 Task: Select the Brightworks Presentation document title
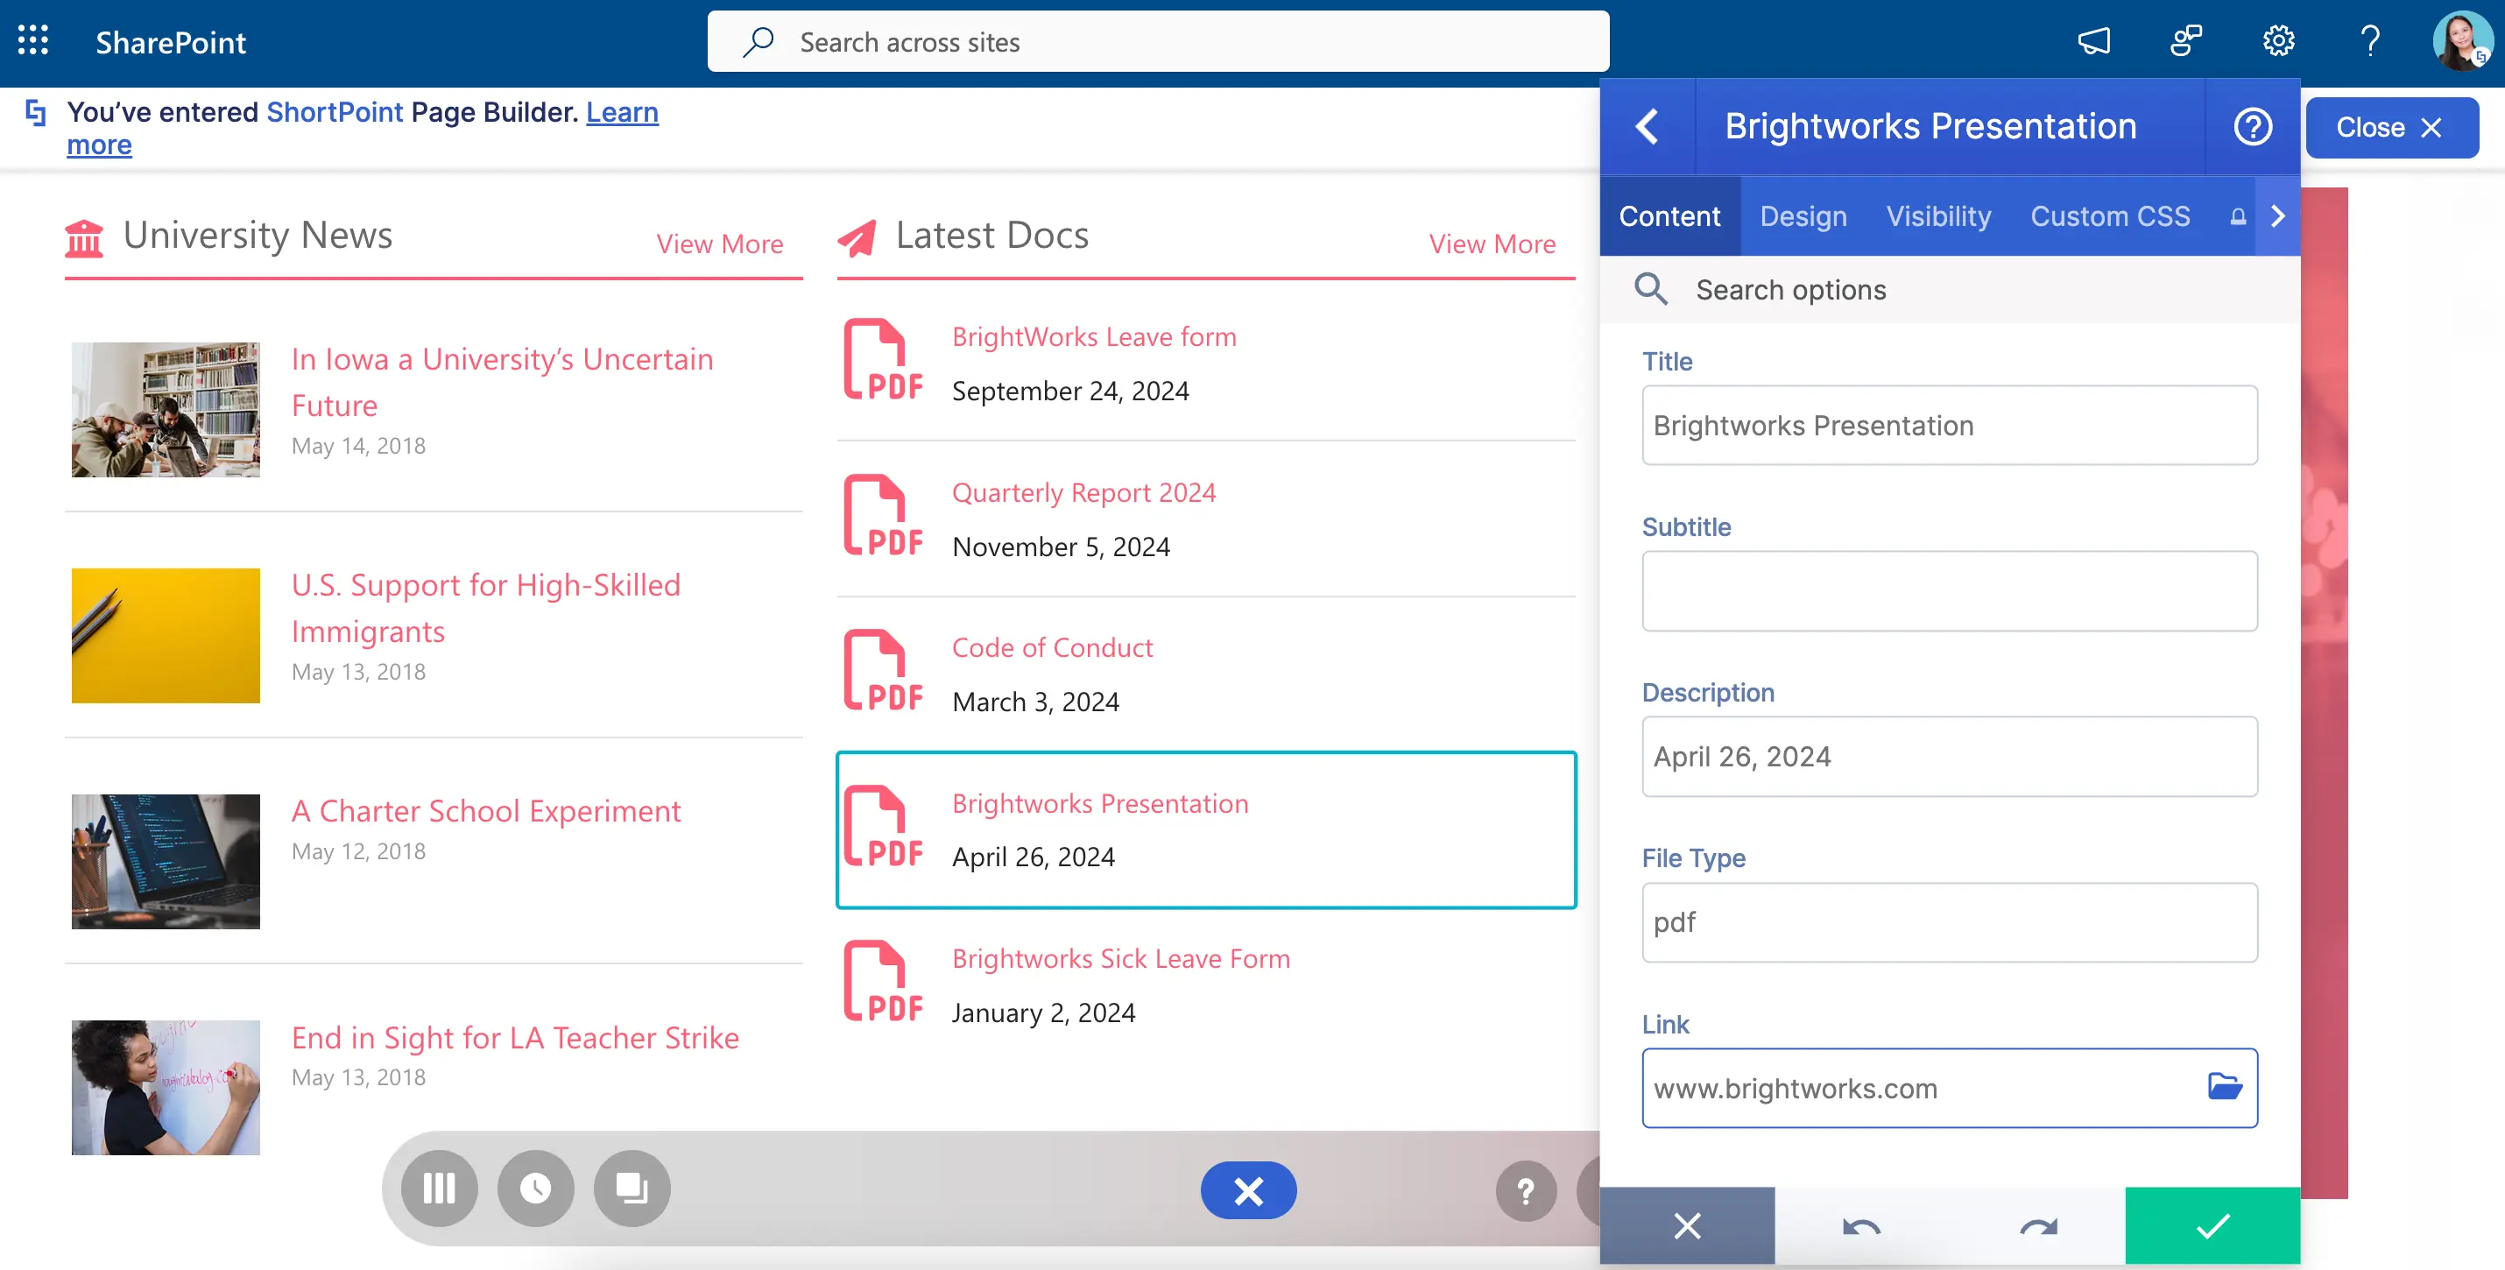(x=1100, y=803)
